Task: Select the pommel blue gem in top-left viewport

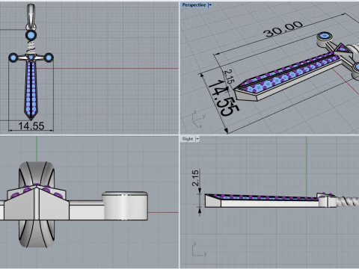Action: tap(31, 35)
